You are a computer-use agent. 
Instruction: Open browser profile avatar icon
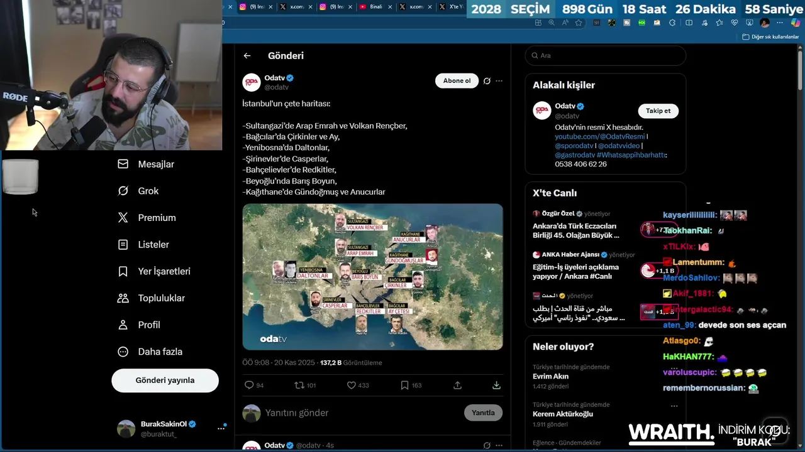click(x=765, y=23)
